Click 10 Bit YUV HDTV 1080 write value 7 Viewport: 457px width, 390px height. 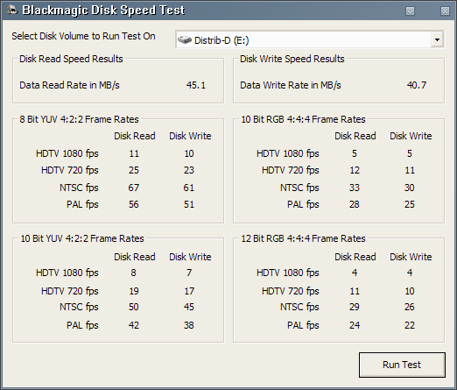(189, 273)
